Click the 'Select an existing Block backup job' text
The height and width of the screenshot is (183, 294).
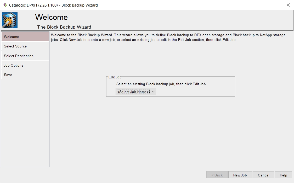161,84
